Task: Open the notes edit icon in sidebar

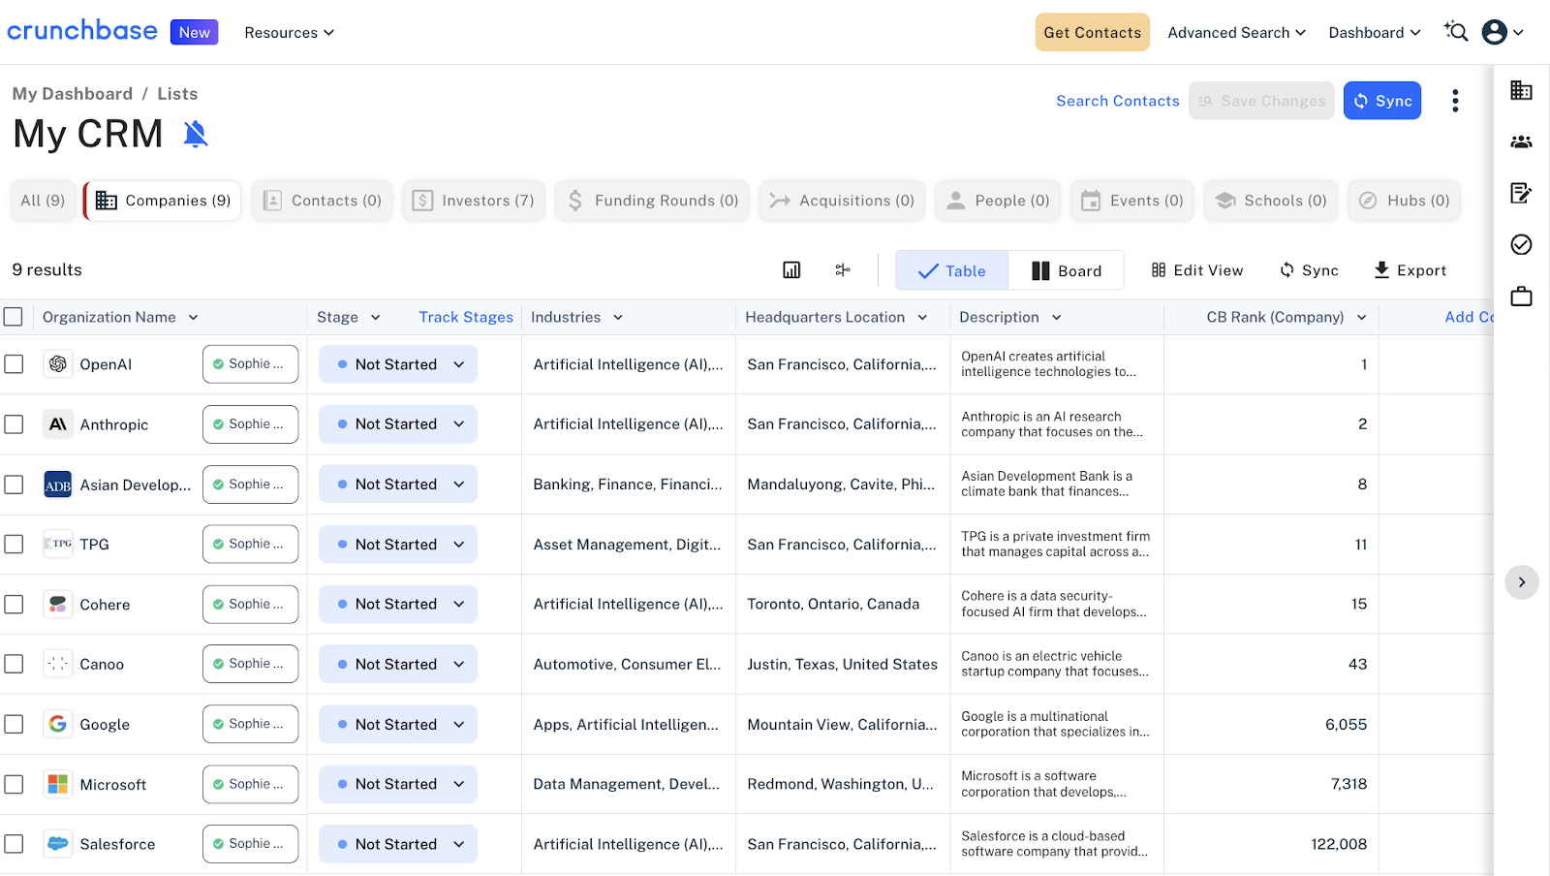Action: 1521,193
